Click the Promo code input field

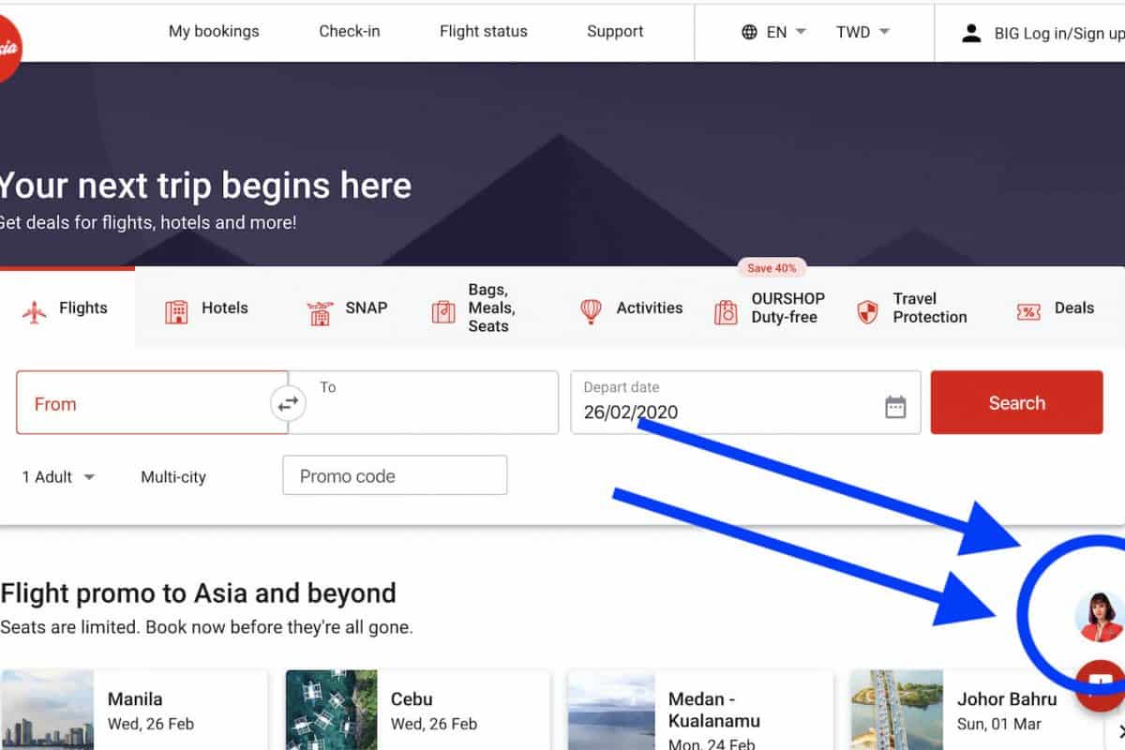[395, 475]
